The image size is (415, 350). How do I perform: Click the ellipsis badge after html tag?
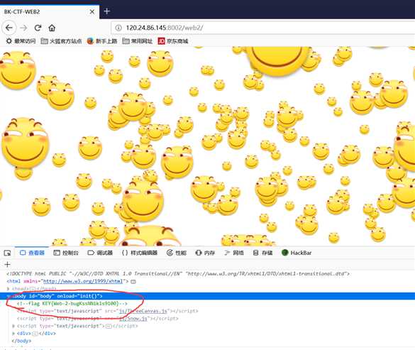[x=133, y=281]
